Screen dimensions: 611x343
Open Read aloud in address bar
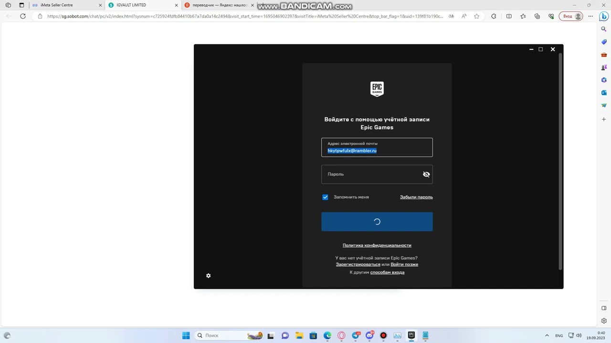(464, 16)
